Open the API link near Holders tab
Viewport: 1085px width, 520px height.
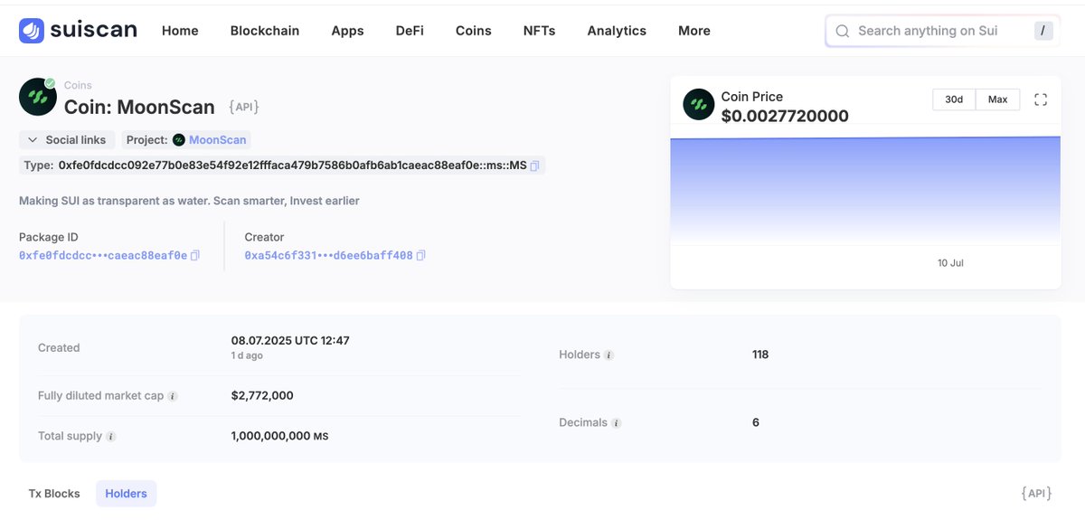coord(1036,494)
